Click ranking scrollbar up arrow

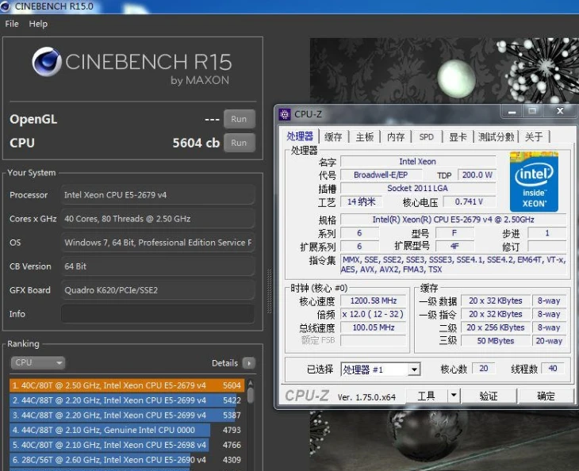tap(251, 383)
